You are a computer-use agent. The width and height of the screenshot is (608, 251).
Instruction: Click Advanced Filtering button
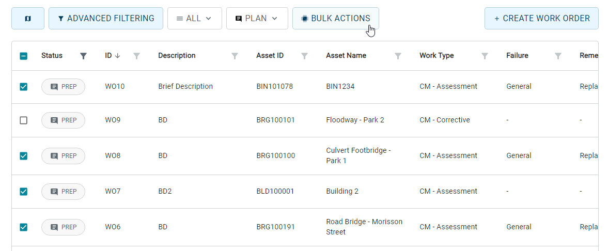pyautogui.click(x=106, y=18)
